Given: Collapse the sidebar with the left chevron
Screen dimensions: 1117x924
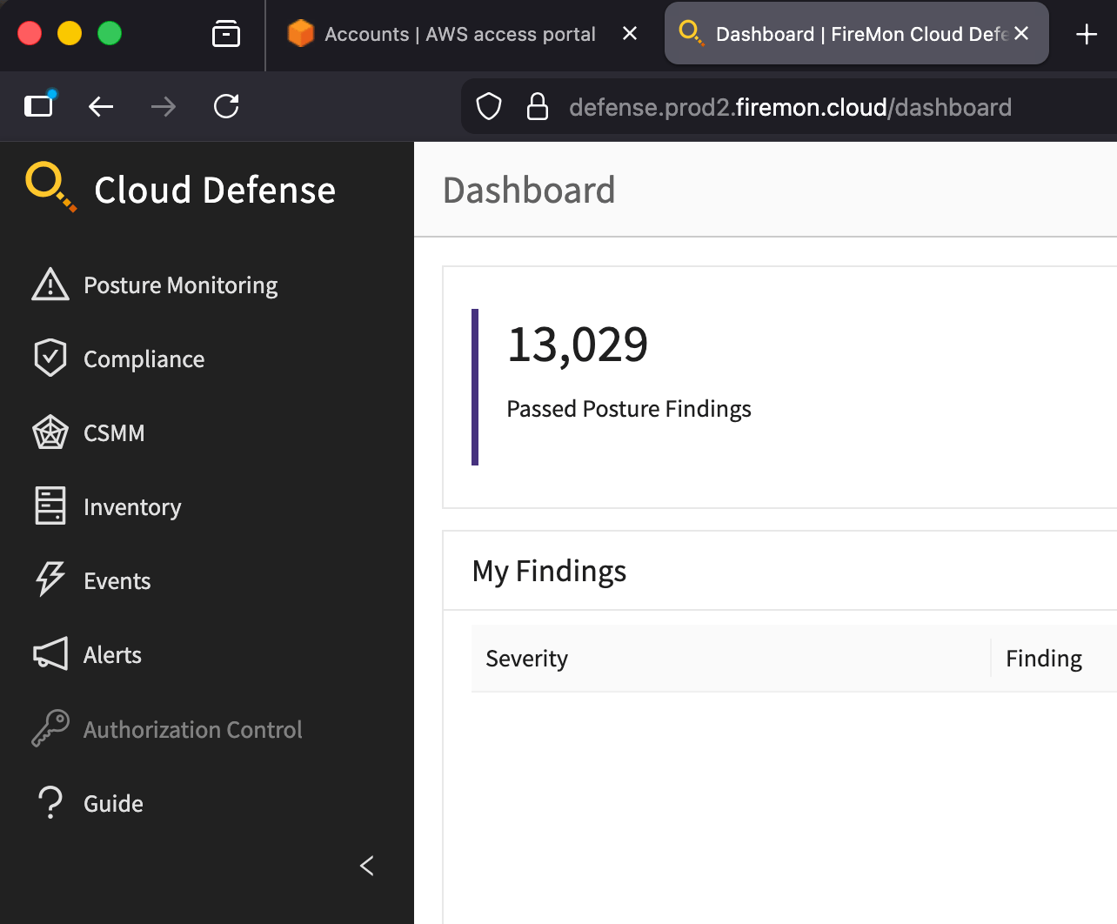Looking at the screenshot, I should pos(367,866).
